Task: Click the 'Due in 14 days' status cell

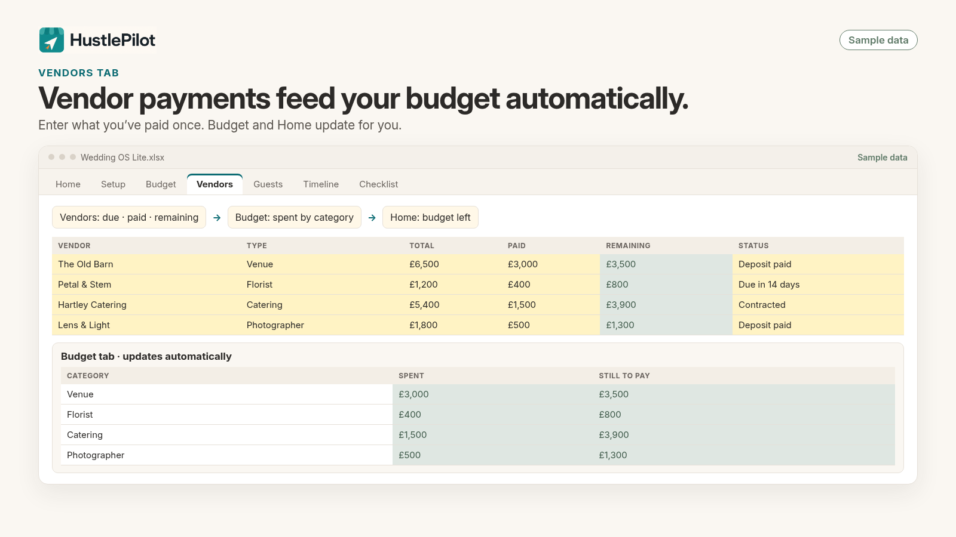Action: click(818, 285)
